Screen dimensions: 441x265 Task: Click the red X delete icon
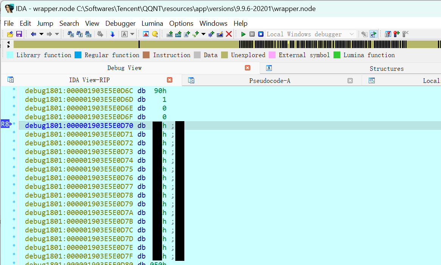coord(229,34)
